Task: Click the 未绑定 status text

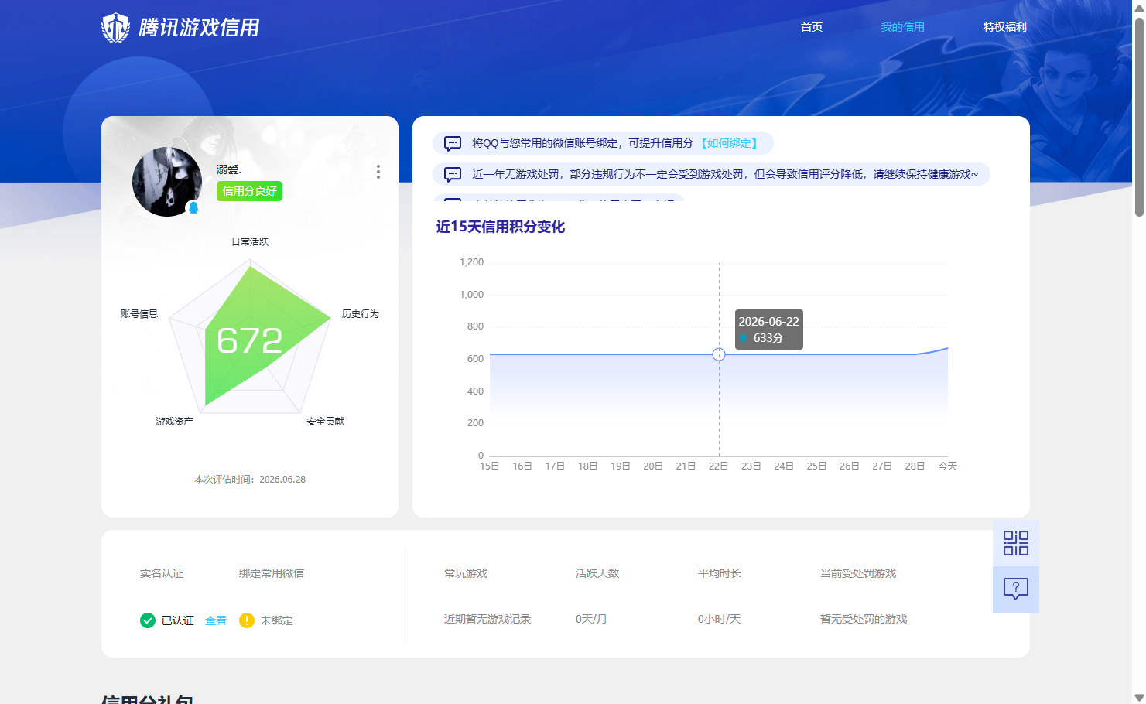Action: click(276, 620)
